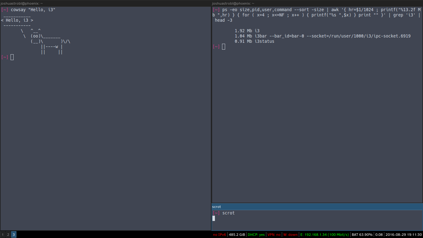Click the 485.2 GiB disk status
Screen dimensions: 423x238
pos(237,235)
